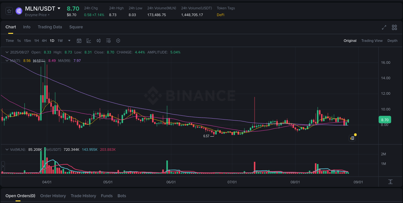Image resolution: width=403 pixels, height=203 pixels.
Task: Open the indicators list icon
Action: coord(108,41)
